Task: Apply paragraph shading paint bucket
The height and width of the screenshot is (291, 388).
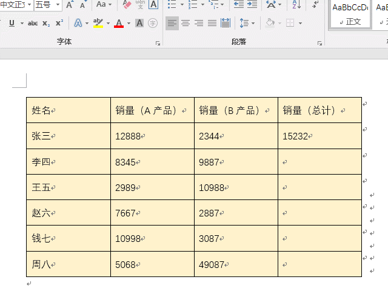Action: coord(270,23)
